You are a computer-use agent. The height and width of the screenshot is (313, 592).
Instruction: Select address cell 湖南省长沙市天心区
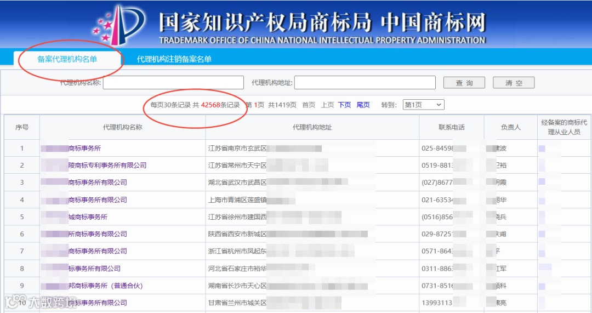[x=237, y=286]
